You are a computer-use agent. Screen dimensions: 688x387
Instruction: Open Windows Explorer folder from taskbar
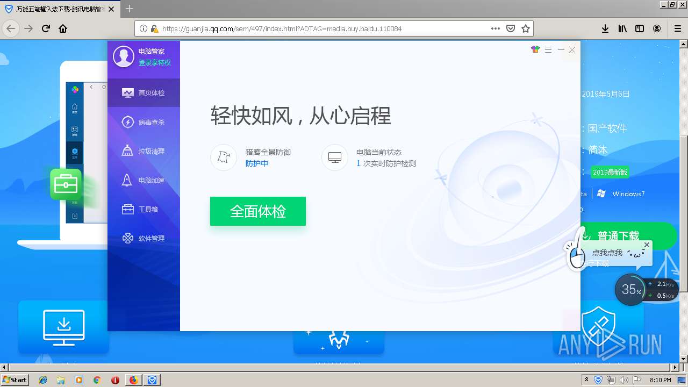coord(61,379)
